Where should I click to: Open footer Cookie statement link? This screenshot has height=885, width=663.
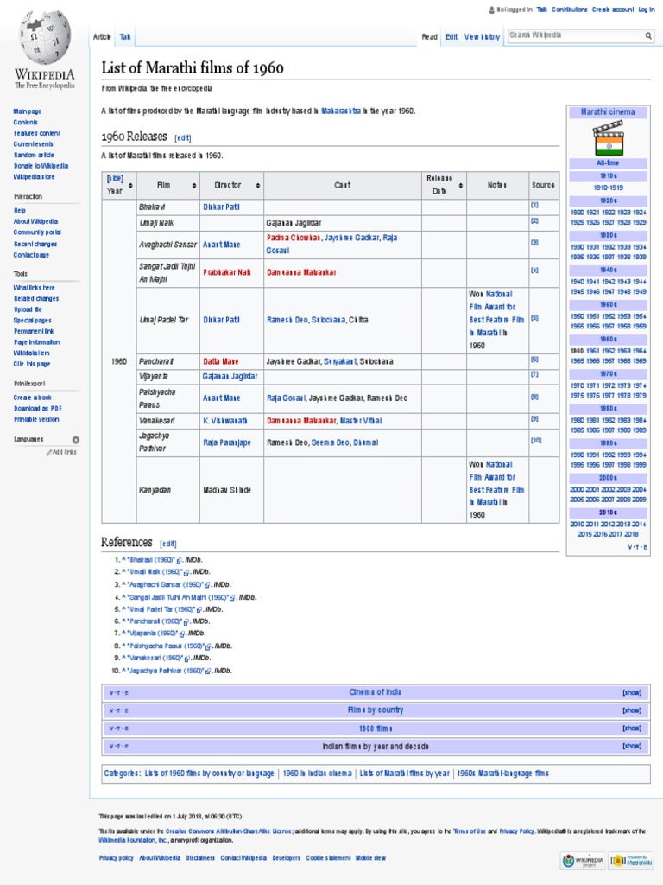[x=328, y=858]
